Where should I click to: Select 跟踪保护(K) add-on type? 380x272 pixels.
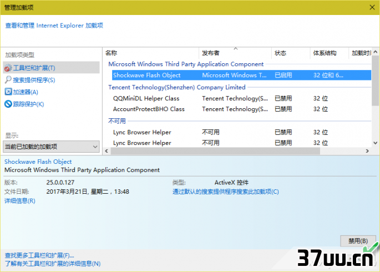(28, 104)
